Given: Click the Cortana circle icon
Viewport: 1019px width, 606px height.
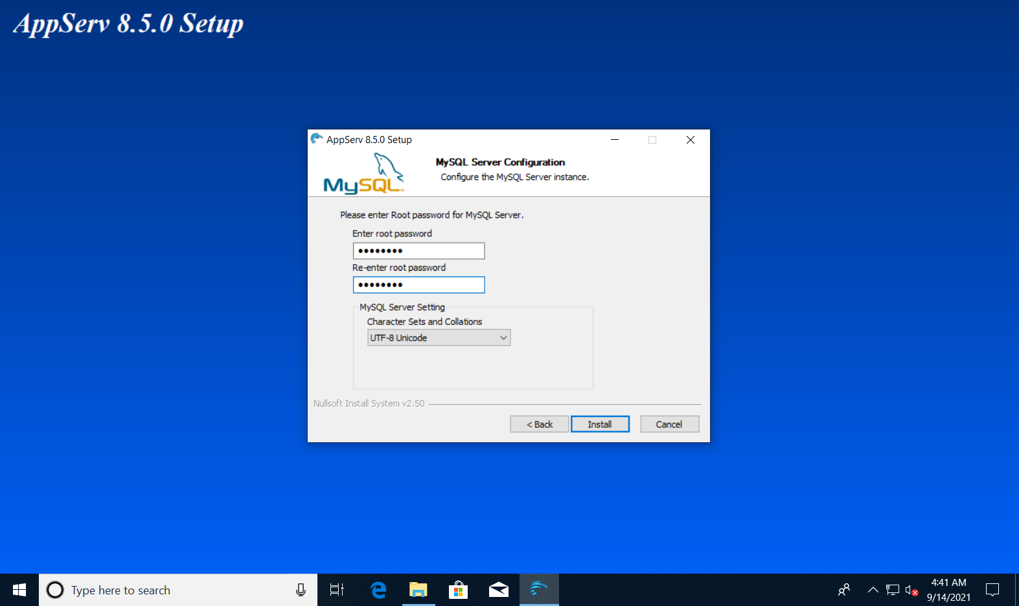Looking at the screenshot, I should click(55, 590).
